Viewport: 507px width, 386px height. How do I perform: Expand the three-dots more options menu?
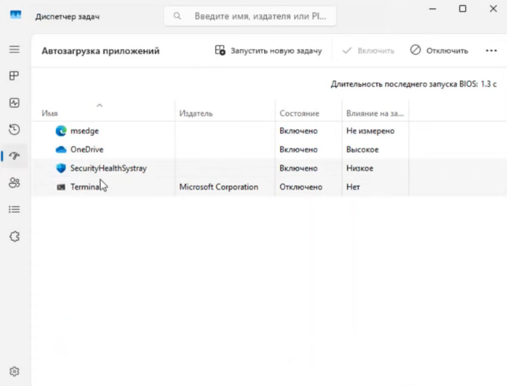pos(491,51)
